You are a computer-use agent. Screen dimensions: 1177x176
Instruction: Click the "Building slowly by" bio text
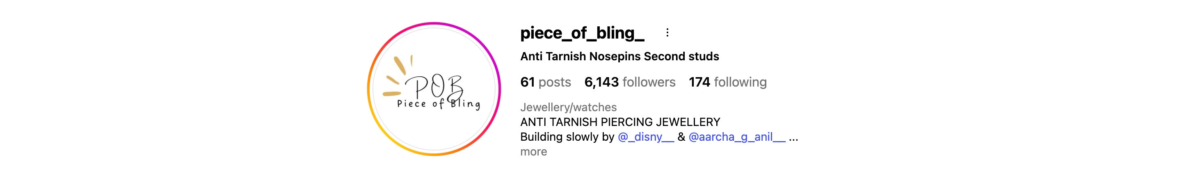tap(567, 137)
